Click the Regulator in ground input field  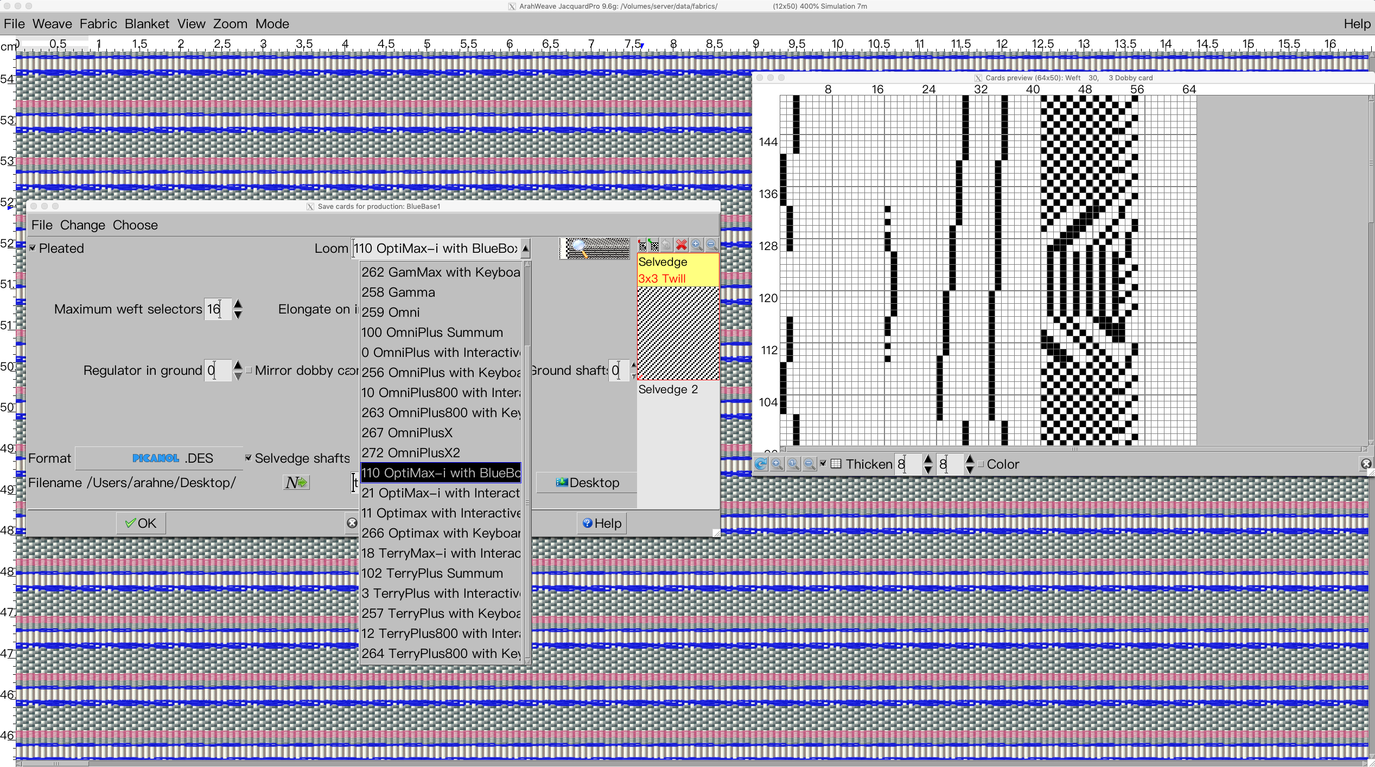(218, 370)
